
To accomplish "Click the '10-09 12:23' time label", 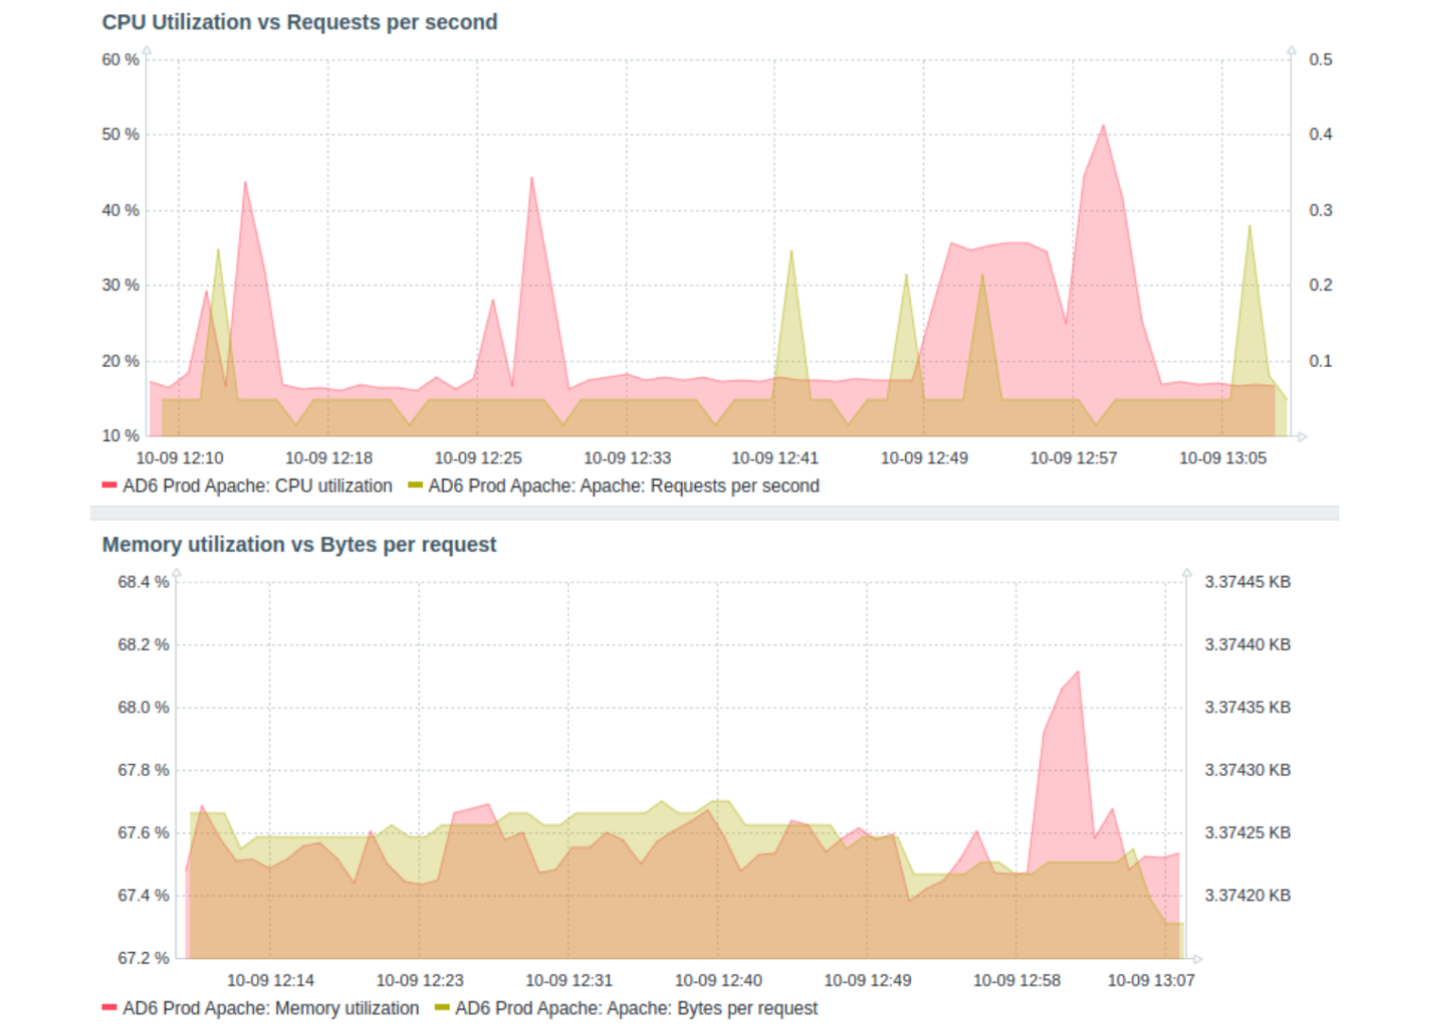I will click(x=419, y=981).
